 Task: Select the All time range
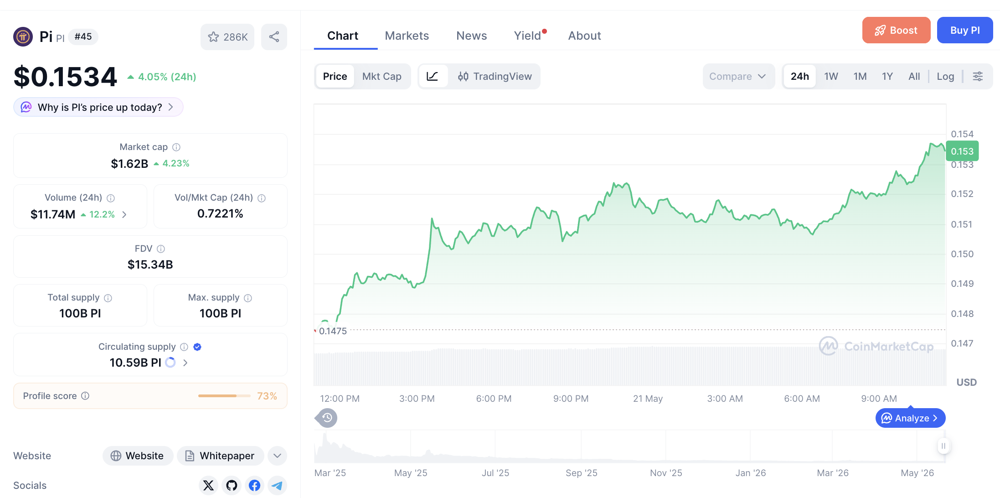(x=914, y=76)
